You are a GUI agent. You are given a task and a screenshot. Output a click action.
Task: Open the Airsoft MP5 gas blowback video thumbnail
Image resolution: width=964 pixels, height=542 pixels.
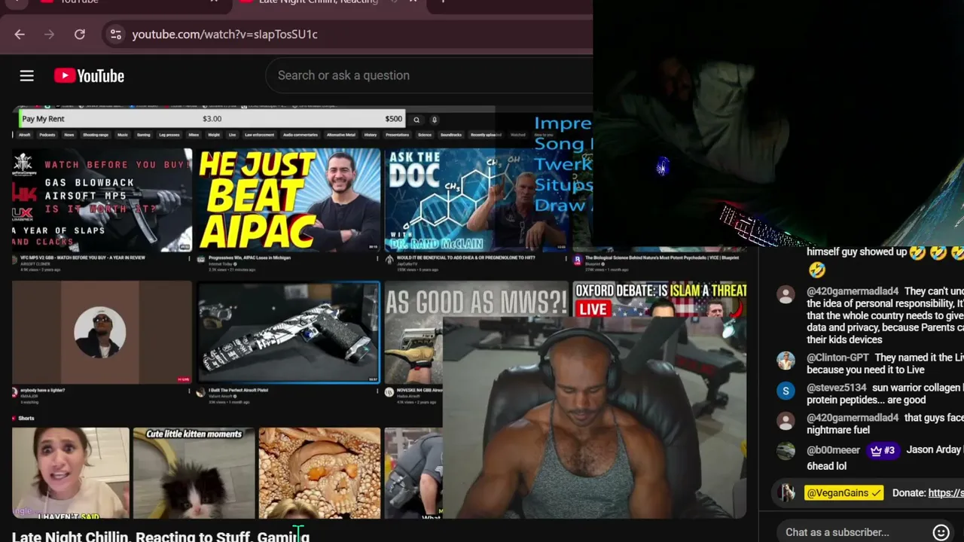102,200
